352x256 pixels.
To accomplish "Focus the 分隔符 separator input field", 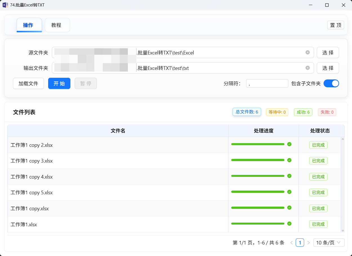I will click(267, 83).
